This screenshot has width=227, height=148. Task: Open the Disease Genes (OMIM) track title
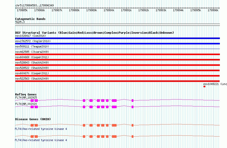tap(33, 119)
